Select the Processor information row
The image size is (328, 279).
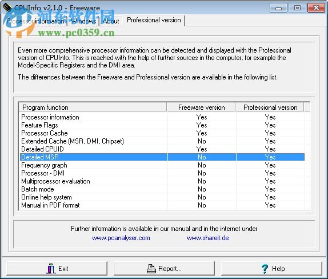tap(162, 117)
